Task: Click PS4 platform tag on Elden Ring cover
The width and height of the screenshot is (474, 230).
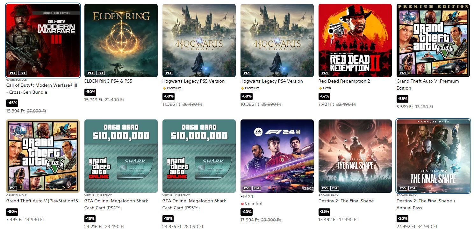Action: click(x=100, y=73)
